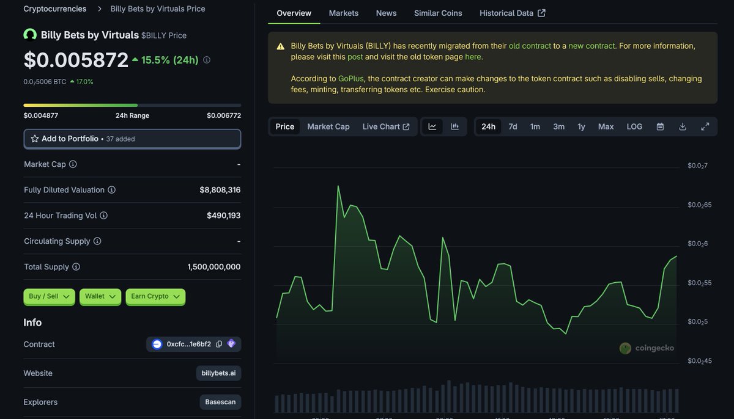Viewport: 734px width, 419px height.
Task: Open the old token page 'here' link
Action: [x=473, y=57]
